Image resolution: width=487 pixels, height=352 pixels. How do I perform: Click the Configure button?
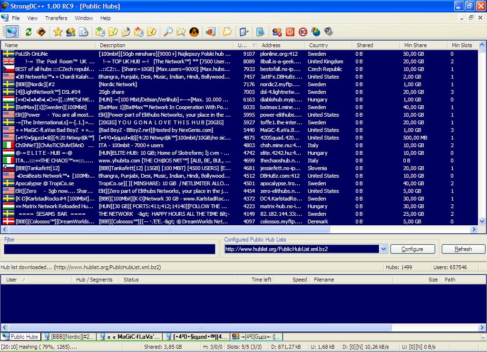(412, 249)
